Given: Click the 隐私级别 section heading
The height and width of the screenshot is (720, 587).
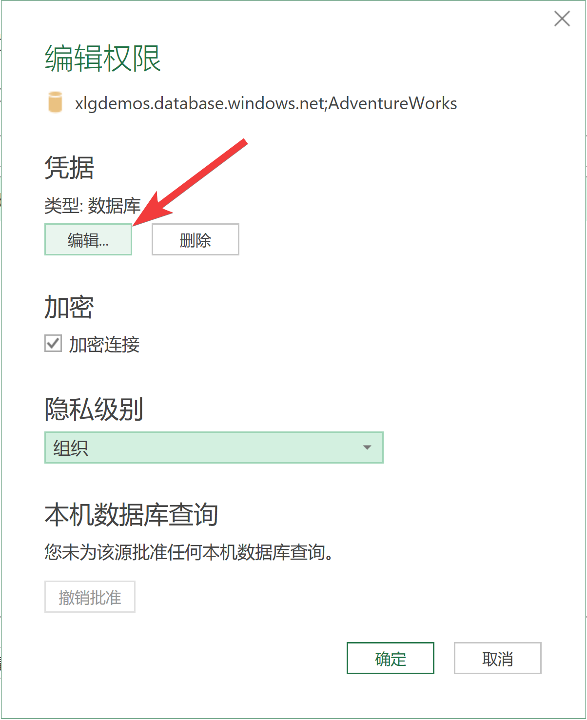Looking at the screenshot, I should click(94, 409).
